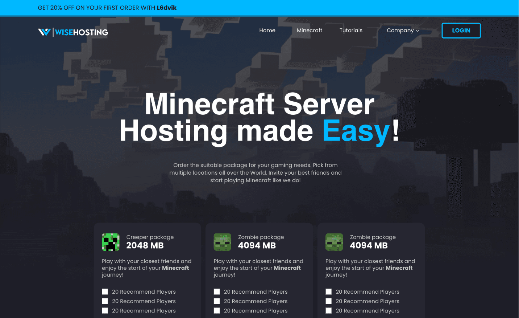Click the 'Minecraft Server' headline line
Viewport: 519px width, 318px height.
(259, 104)
